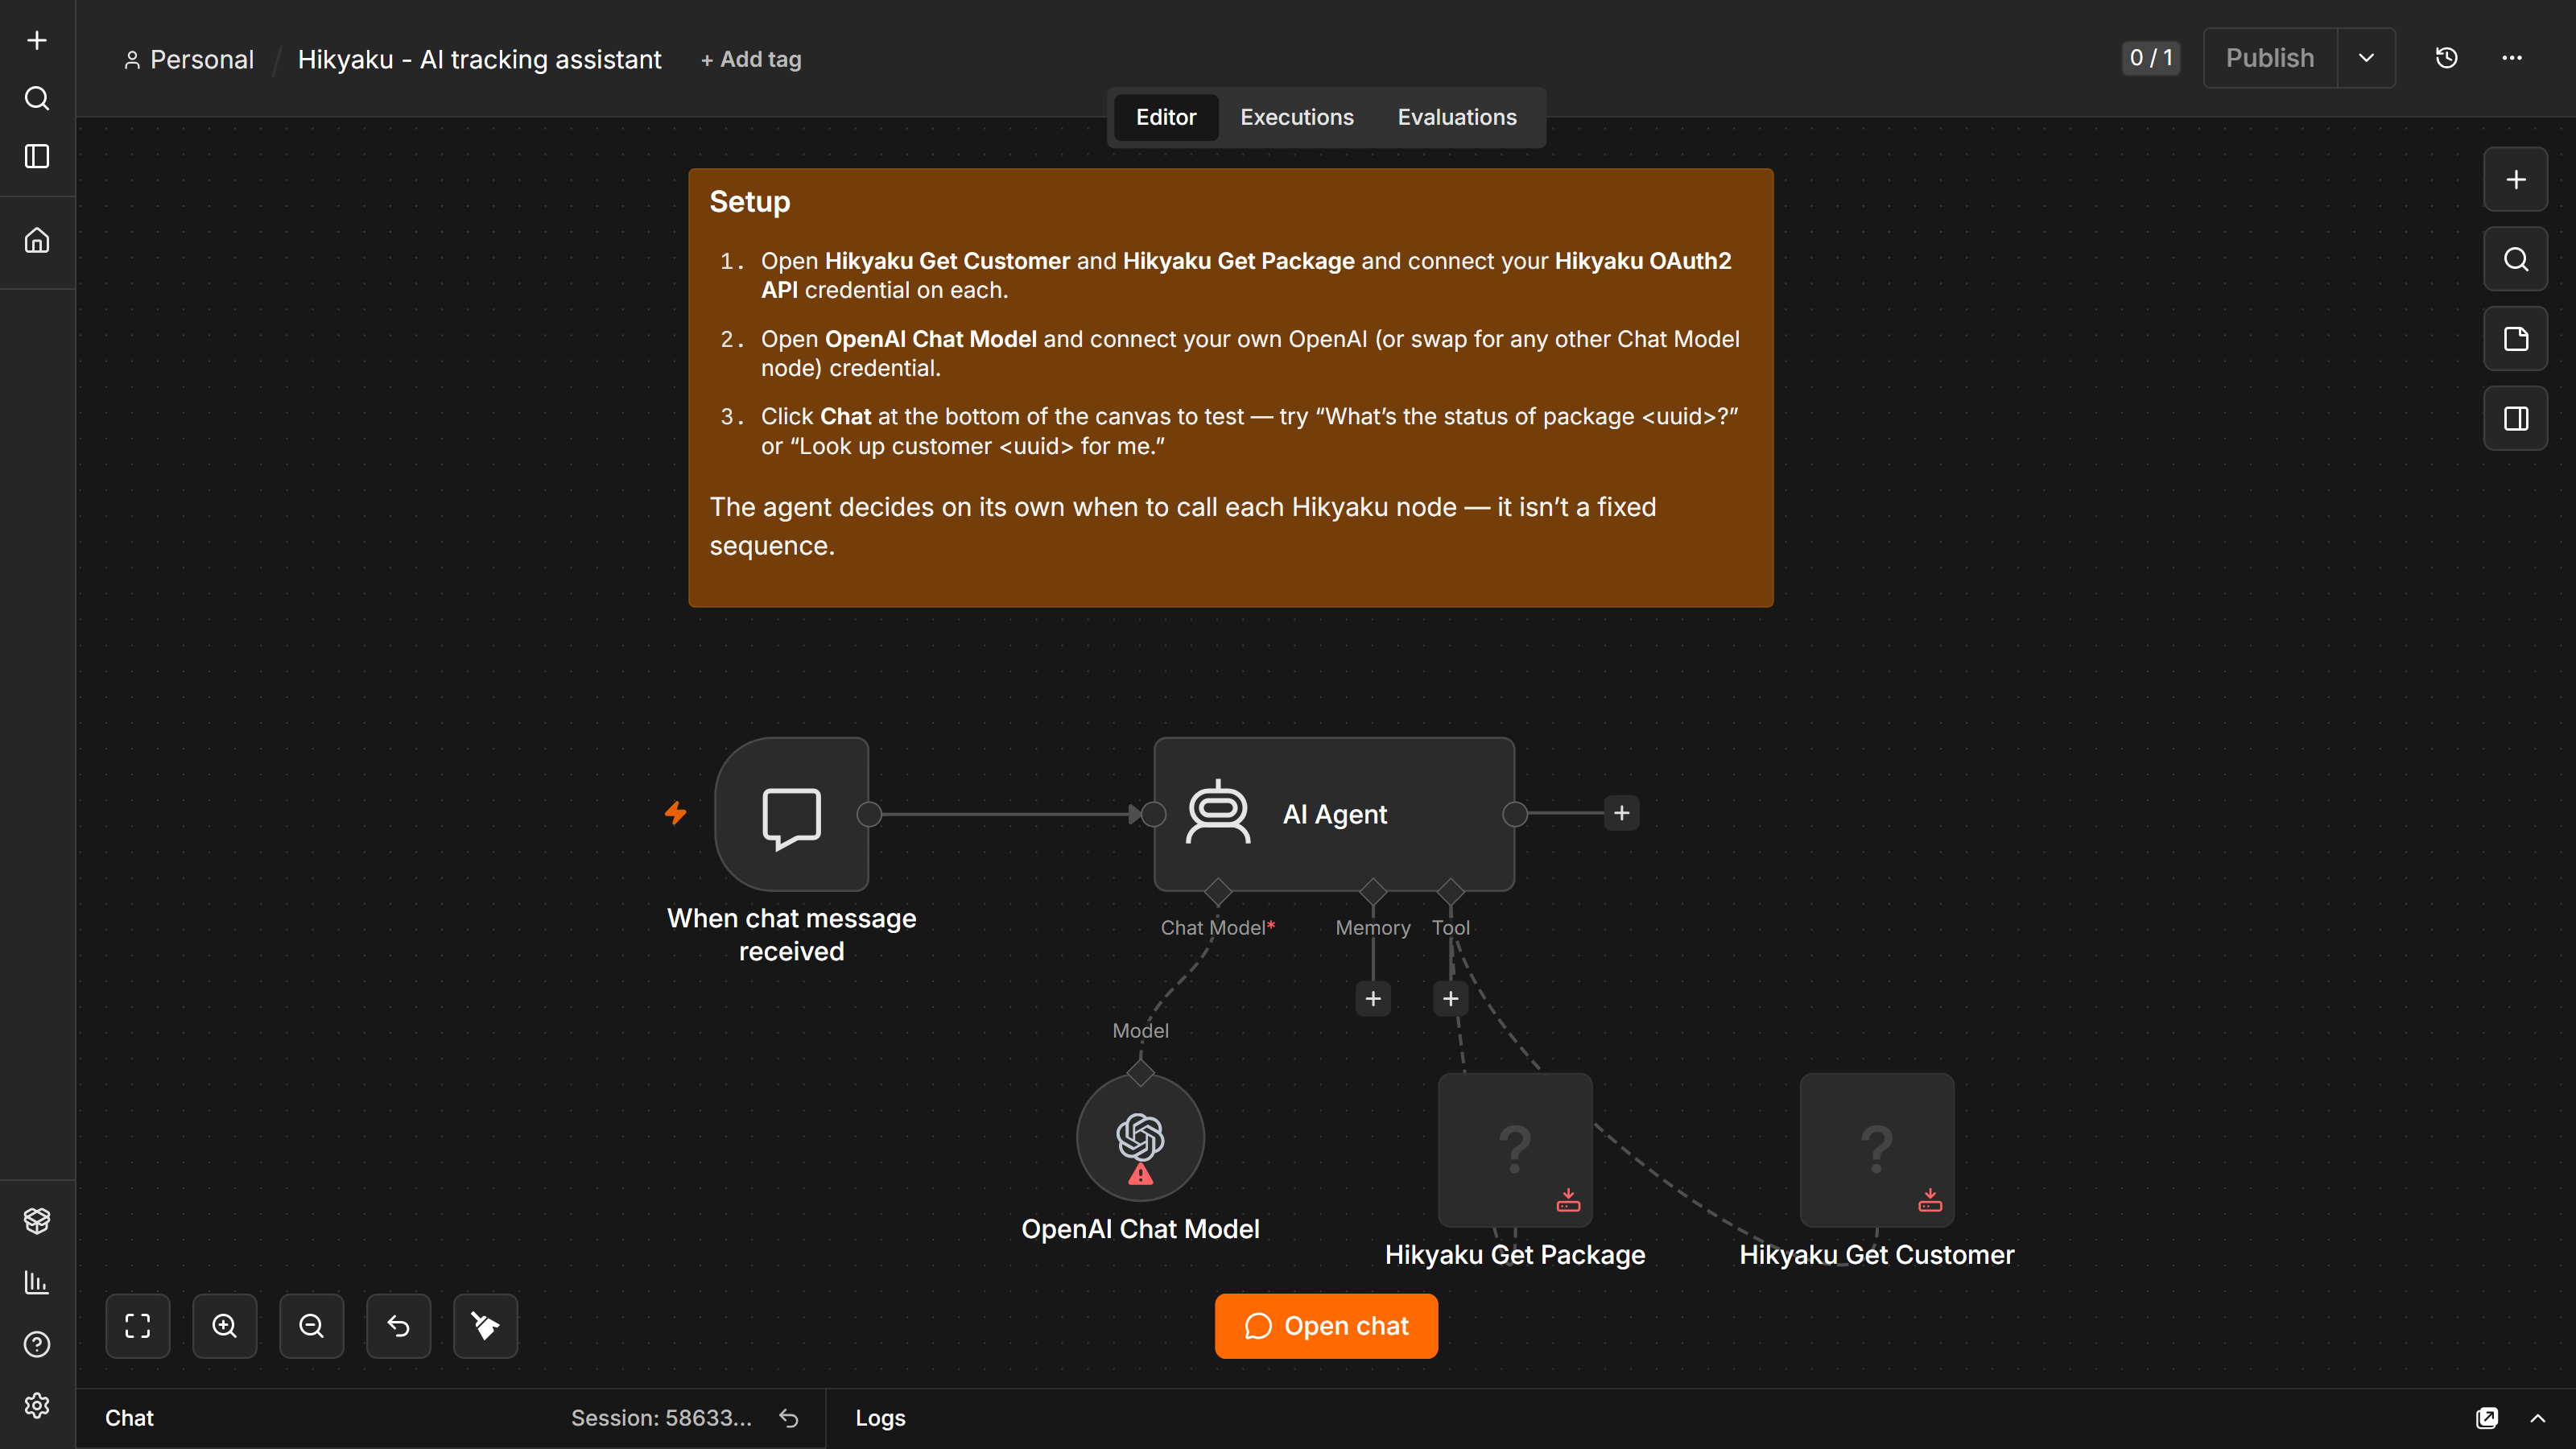Open the Logs panel tab
The image size is (2576, 1449).
pos(880,1418)
